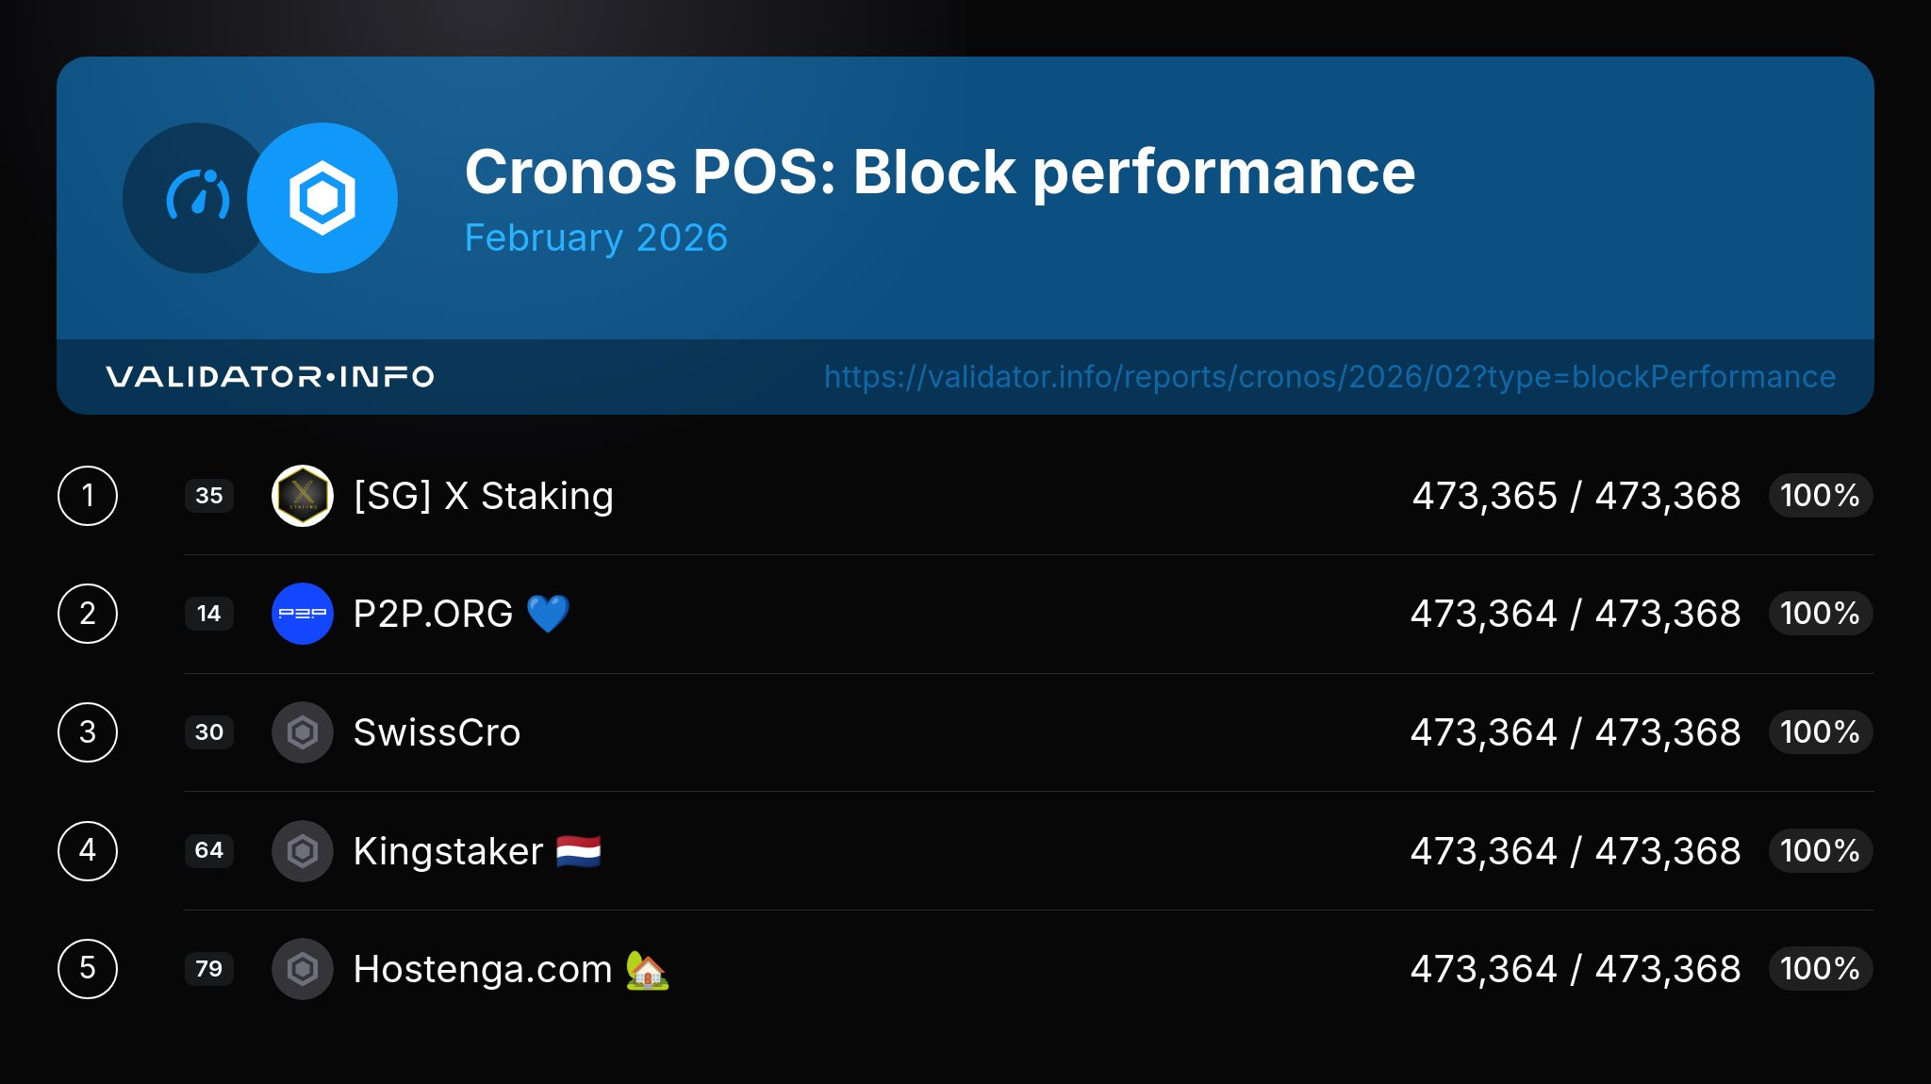Click the VALIDATOR.INFO logo
Image resolution: width=1931 pixels, height=1084 pixels.
(270, 377)
